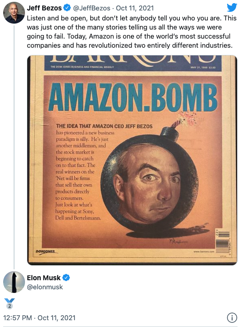Click the AMAZON.BOMB headline on the cover
Viewport: 243px width, 327px height.
[133, 97]
